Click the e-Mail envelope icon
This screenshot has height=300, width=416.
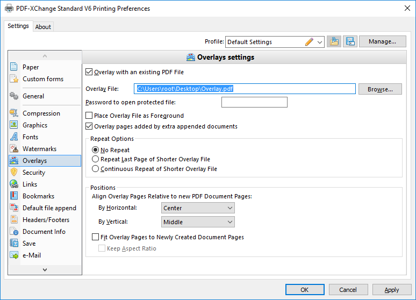(14, 255)
